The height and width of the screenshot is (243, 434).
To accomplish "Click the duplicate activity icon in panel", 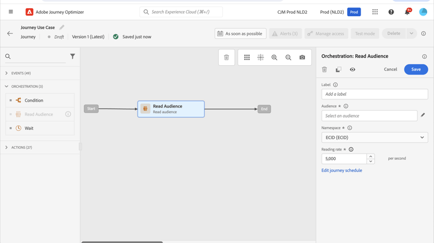I will click(339, 69).
